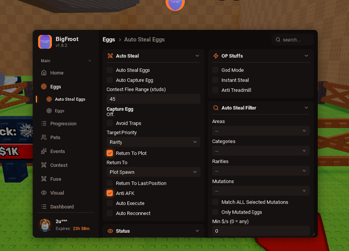Screen dimensions: 349x251
Task: Click the Events sparkle icon
Action: tap(44, 151)
